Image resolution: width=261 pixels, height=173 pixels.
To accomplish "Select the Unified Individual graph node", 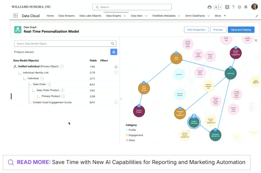I will coord(194,122).
